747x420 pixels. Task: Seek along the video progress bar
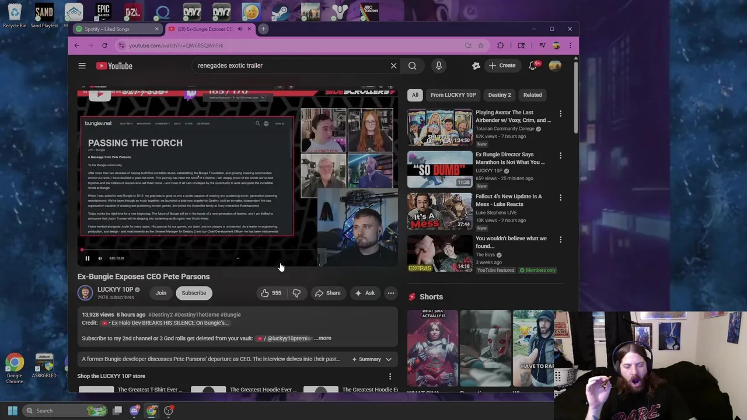point(198,250)
